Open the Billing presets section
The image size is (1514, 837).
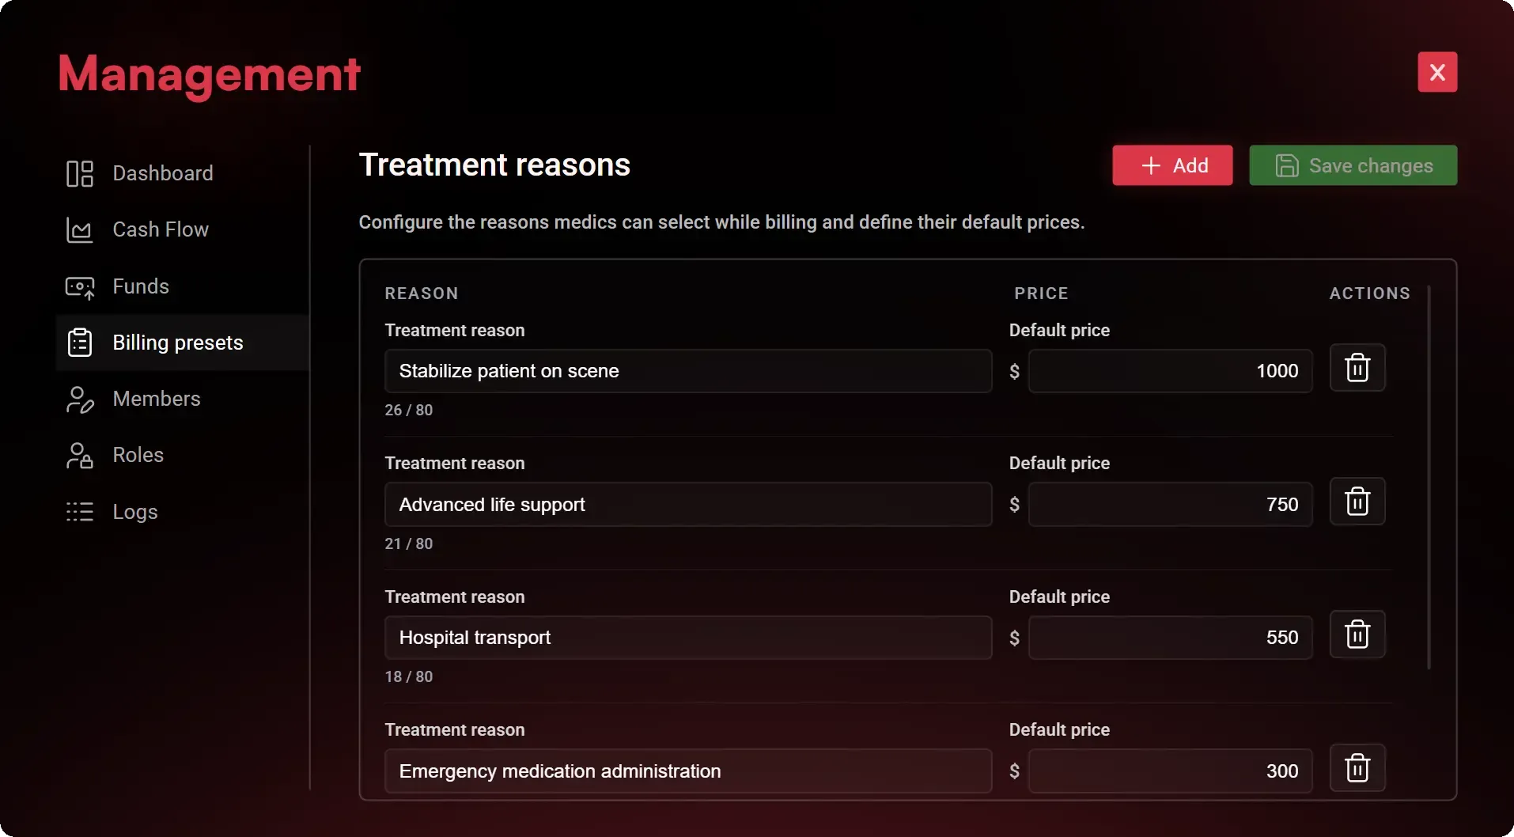tap(178, 343)
